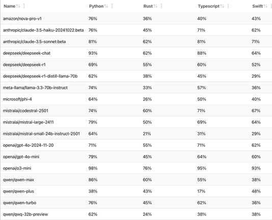Click the Python column header label
The height and width of the screenshot is (220, 272).
(x=96, y=6)
